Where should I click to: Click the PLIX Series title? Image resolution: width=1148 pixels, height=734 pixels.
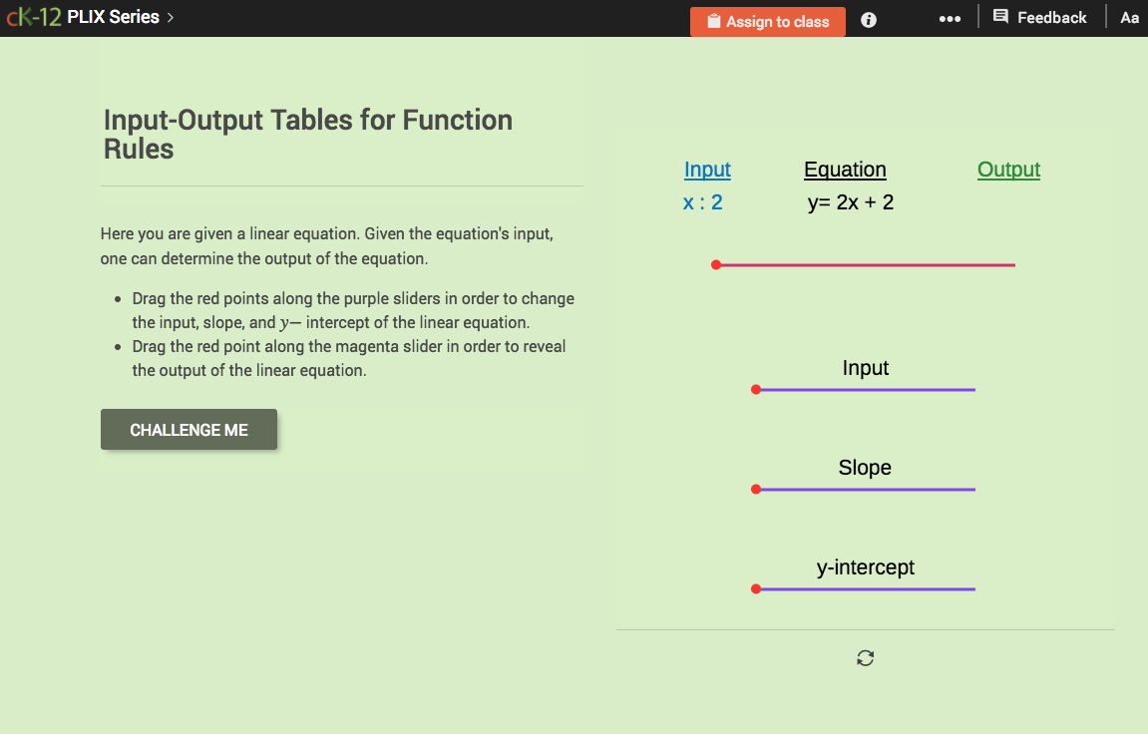coord(113,16)
